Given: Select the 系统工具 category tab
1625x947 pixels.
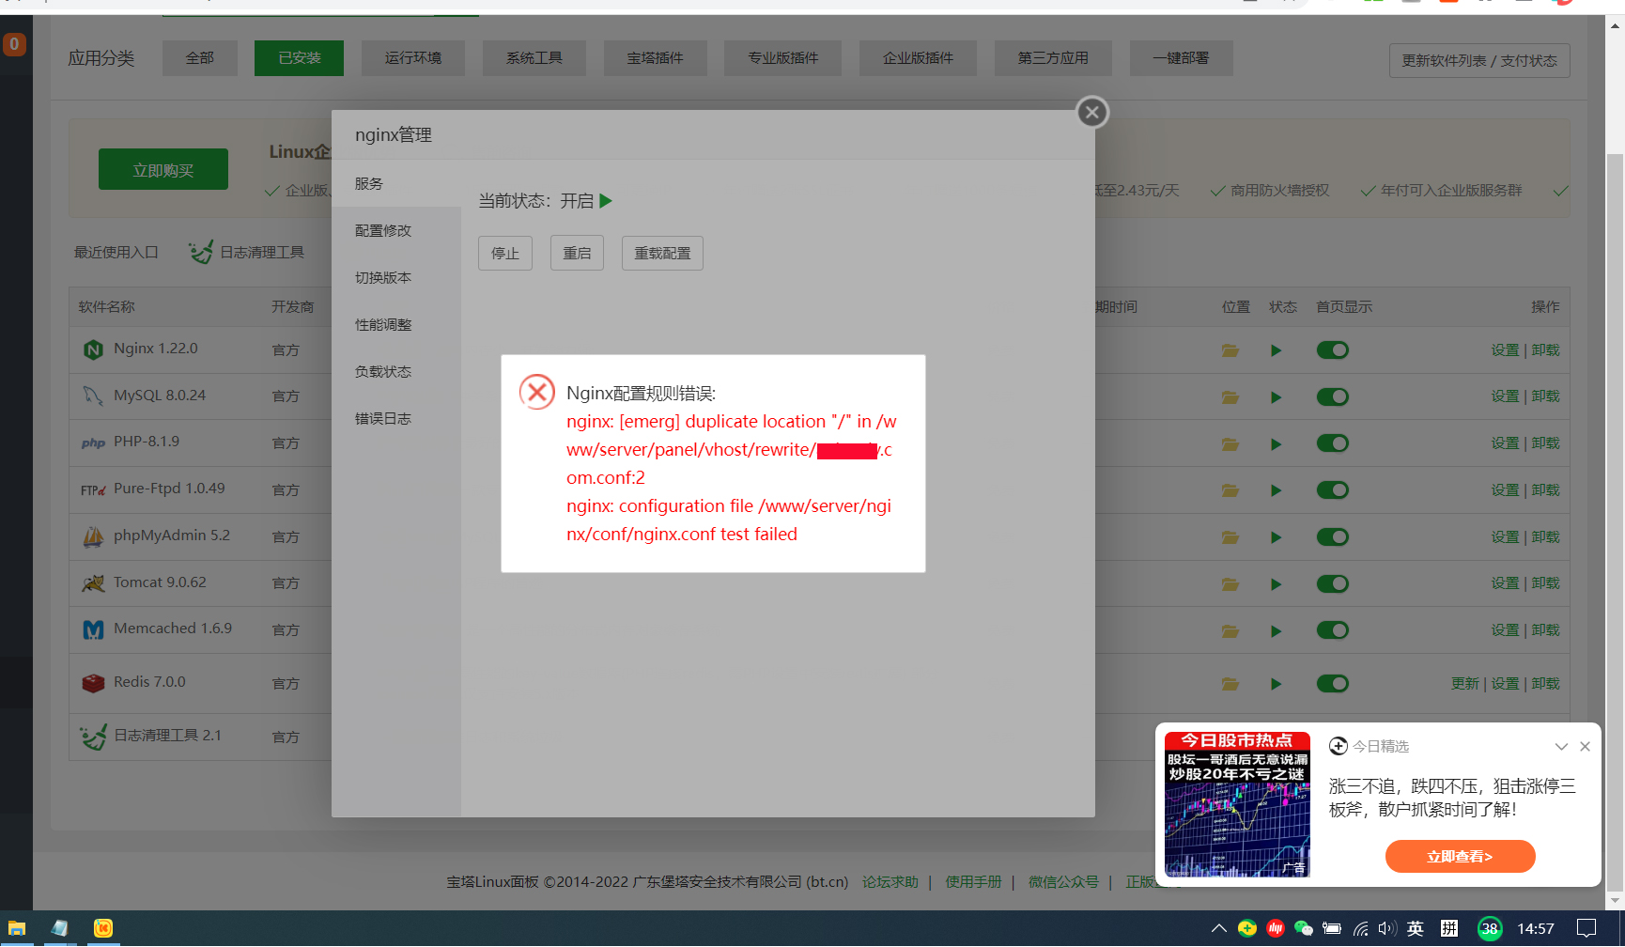Looking at the screenshot, I should pyautogui.click(x=534, y=58).
